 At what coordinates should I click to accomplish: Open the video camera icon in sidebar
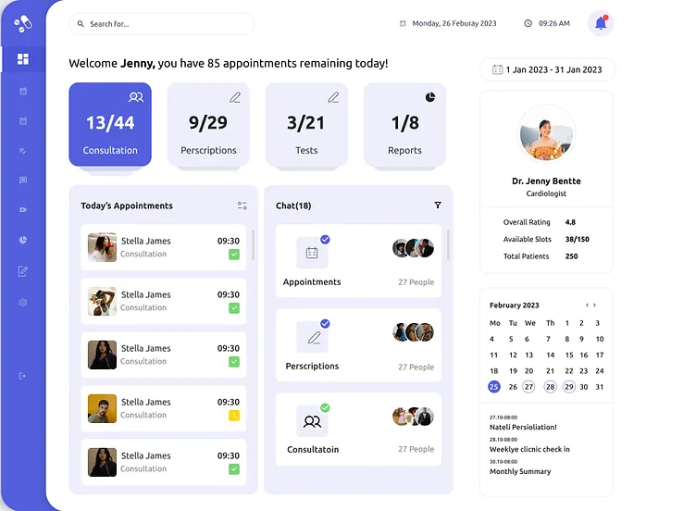click(x=23, y=209)
